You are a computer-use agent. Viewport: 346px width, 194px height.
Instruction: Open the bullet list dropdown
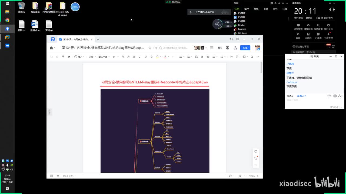coord(182,57)
